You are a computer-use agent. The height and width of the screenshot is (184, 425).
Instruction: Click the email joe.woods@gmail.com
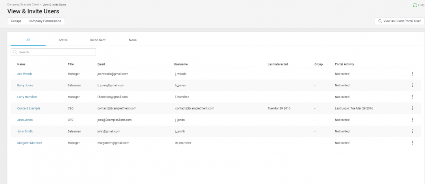tap(113, 74)
